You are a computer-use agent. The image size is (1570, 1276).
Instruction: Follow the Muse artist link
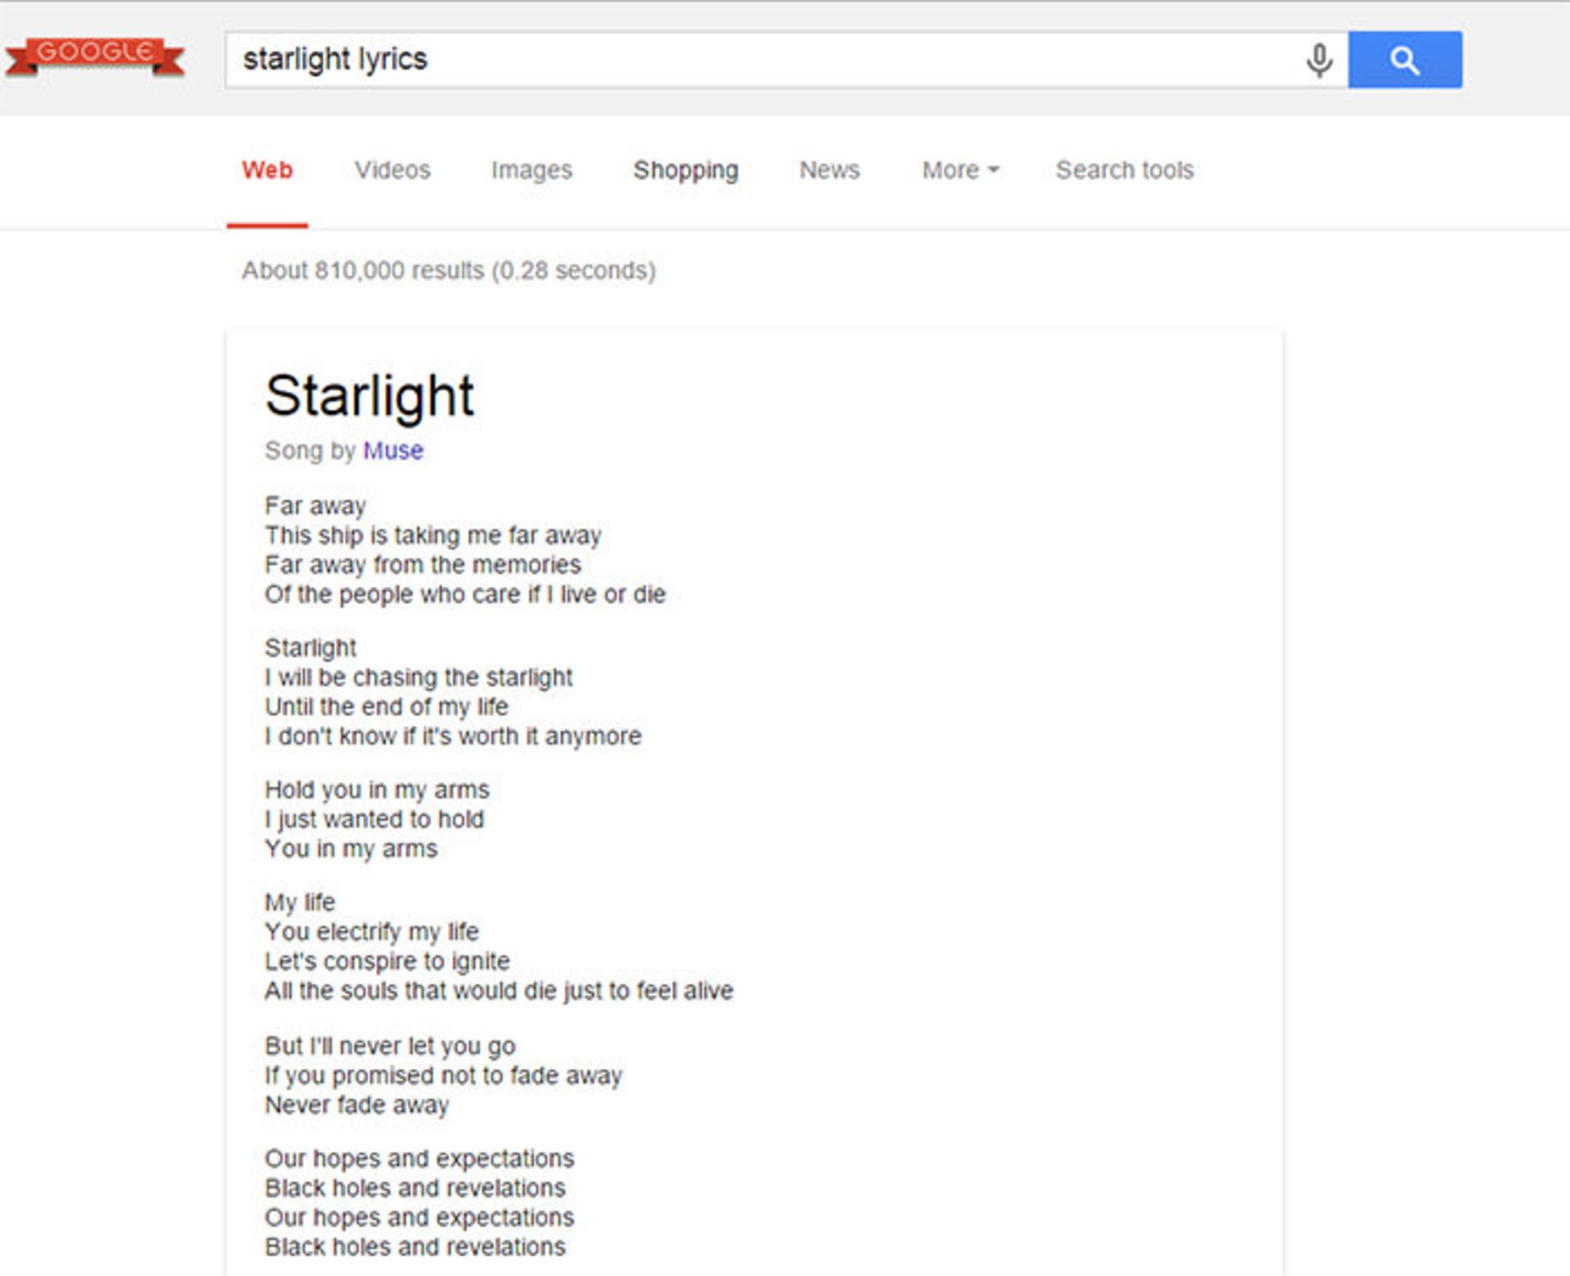pyautogui.click(x=392, y=450)
